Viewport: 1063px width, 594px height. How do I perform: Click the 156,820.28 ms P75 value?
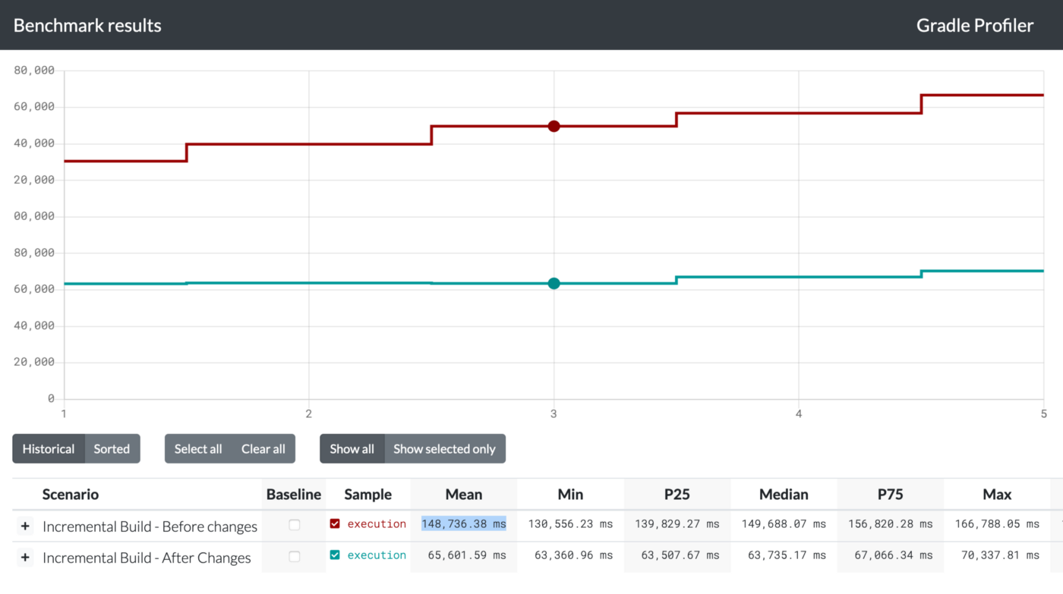coord(891,523)
